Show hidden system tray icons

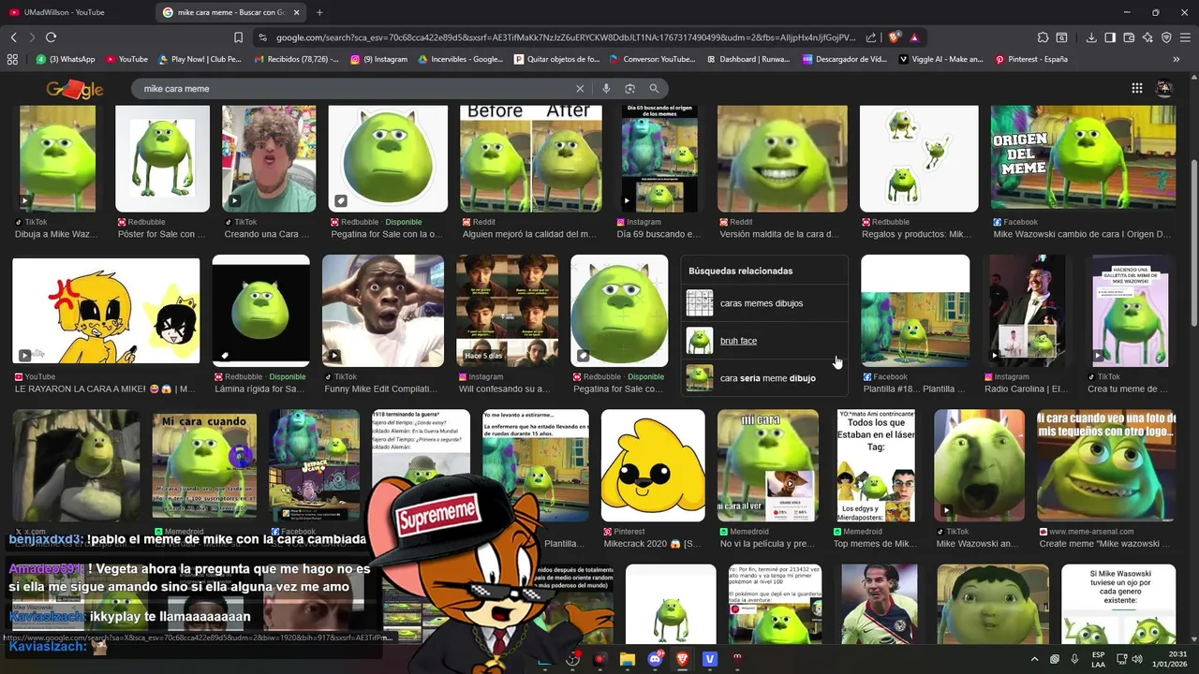click(x=1034, y=659)
